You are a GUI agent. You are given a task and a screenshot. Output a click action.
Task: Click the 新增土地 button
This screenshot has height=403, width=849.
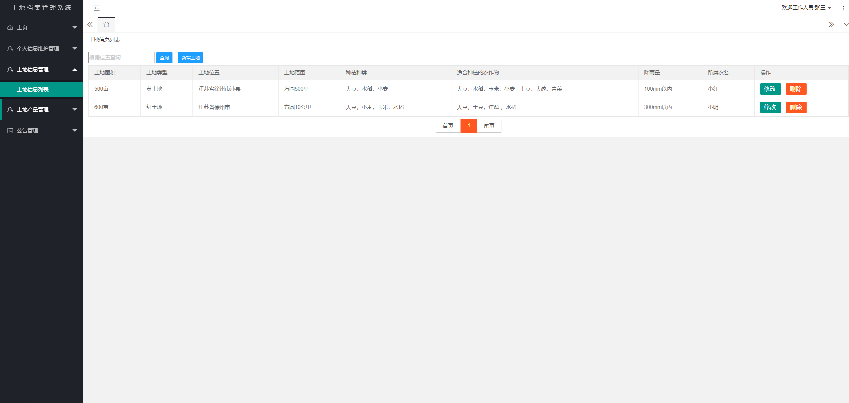click(190, 58)
